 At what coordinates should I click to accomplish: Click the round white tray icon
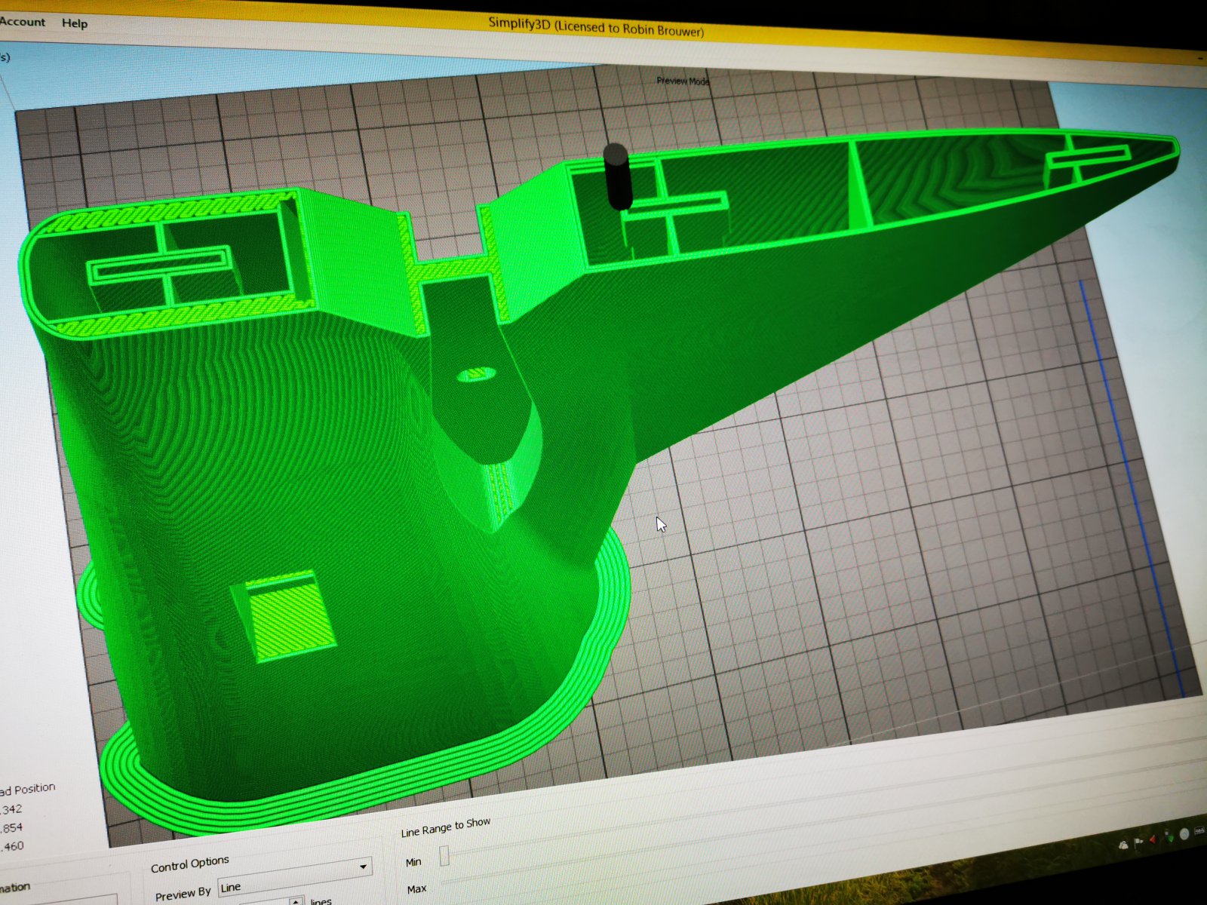pos(1184,833)
